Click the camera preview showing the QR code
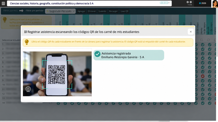Screen dimensions: 218x122 (57, 74)
